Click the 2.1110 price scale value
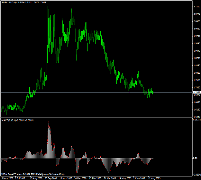Screen dimensions: 201x180 tap(197, 7)
